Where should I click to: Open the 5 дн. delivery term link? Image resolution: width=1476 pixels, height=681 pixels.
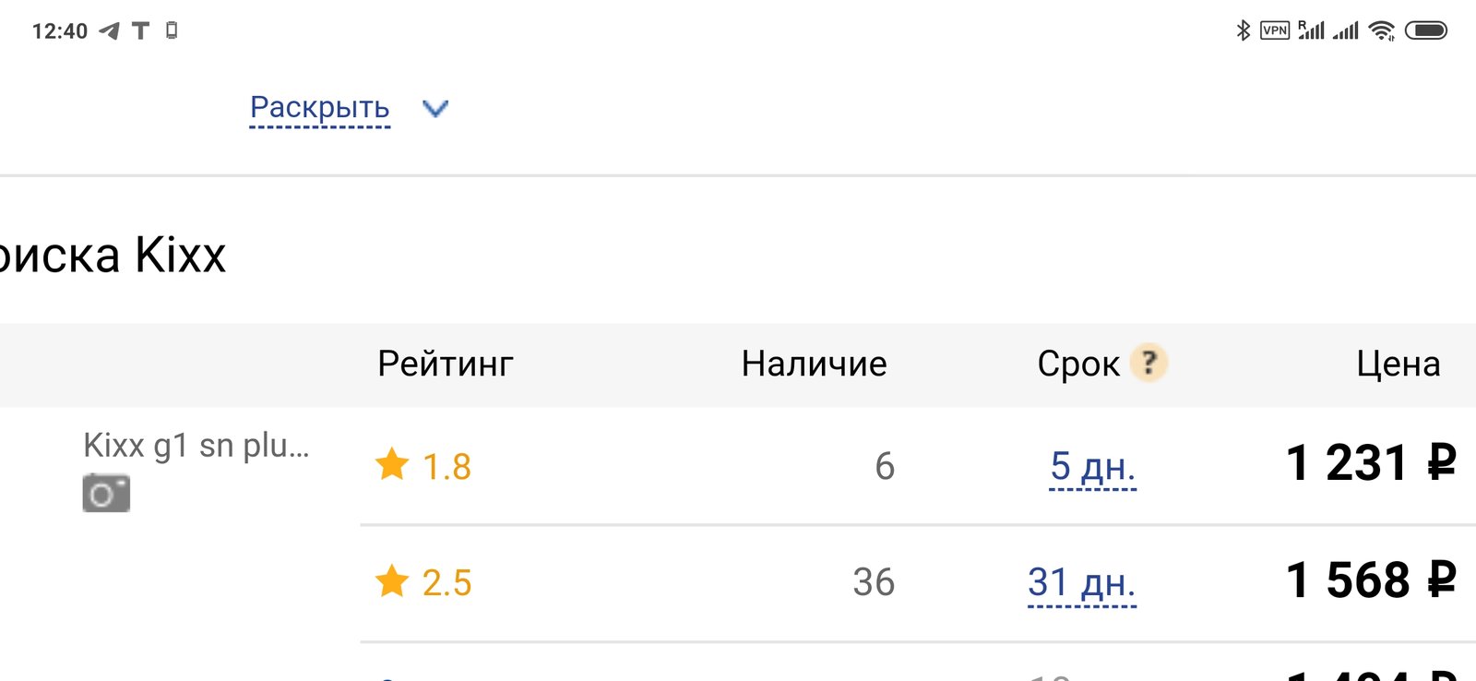1093,467
